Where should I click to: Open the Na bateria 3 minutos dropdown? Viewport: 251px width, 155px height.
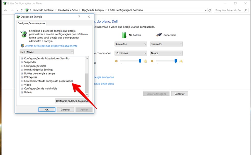[131, 44]
